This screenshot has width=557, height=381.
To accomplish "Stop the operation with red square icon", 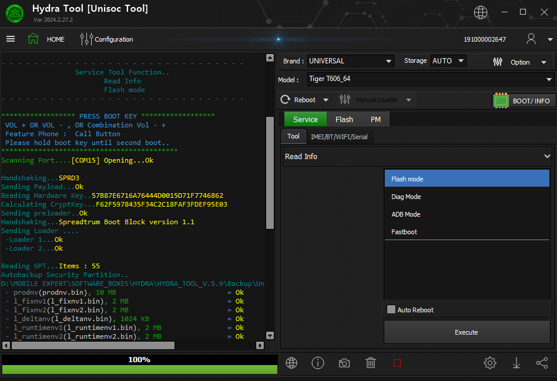I will (397, 363).
